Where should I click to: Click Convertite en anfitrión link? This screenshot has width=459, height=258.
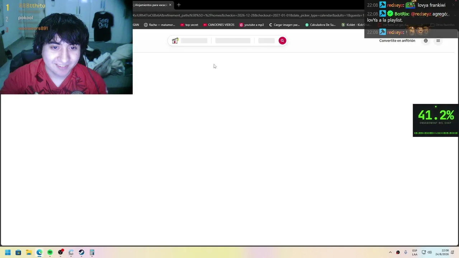[397, 41]
